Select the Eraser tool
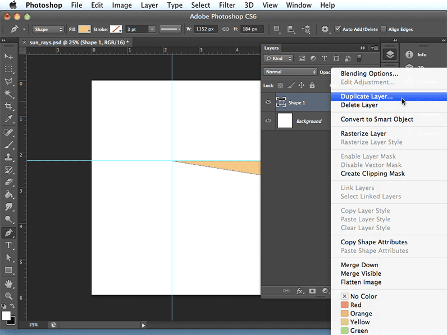The width and height of the screenshot is (447, 335). [8, 182]
